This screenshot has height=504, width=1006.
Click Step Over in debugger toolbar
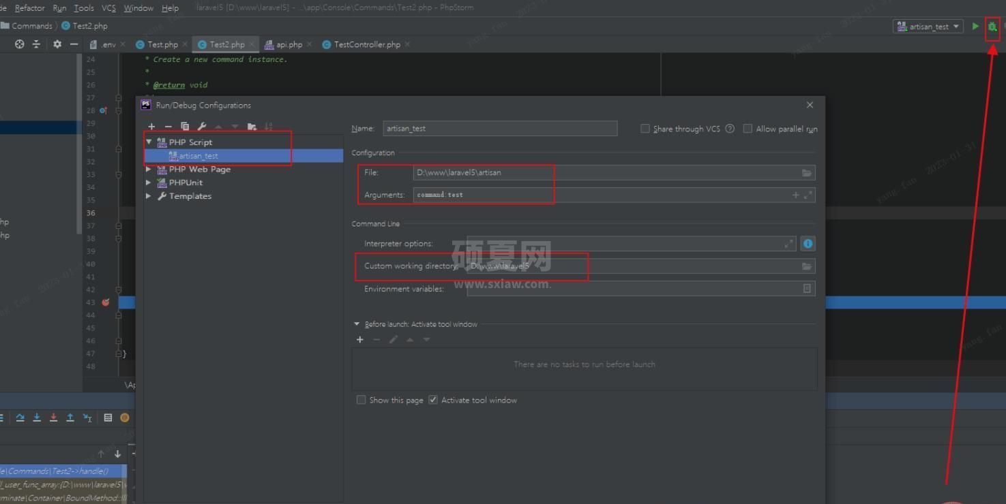click(x=20, y=418)
